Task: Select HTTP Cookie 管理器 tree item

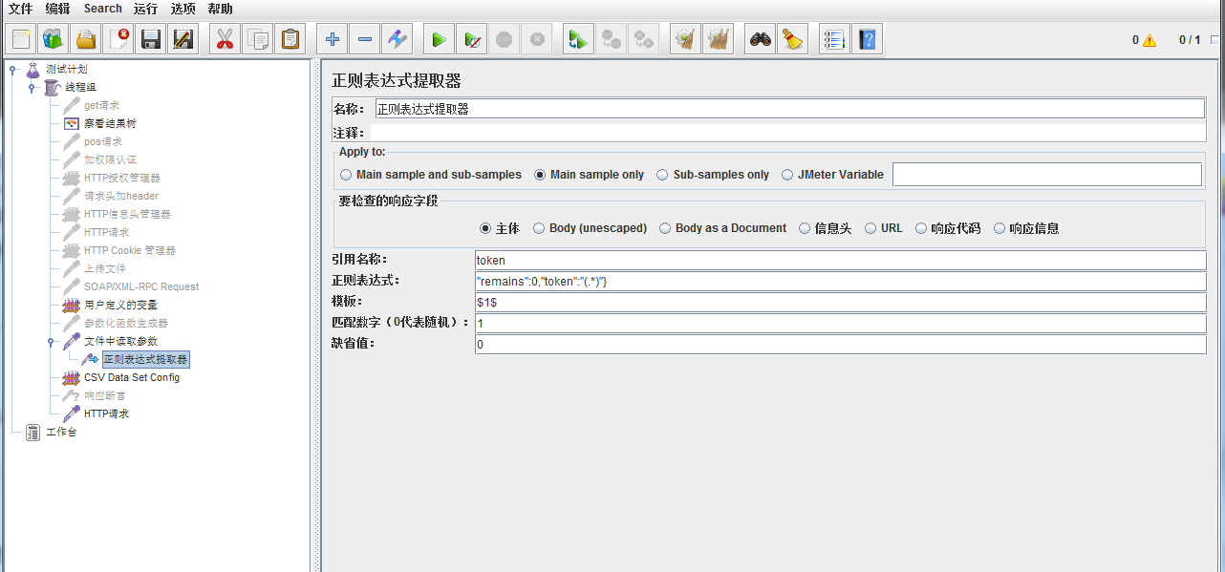Action: 130,250
